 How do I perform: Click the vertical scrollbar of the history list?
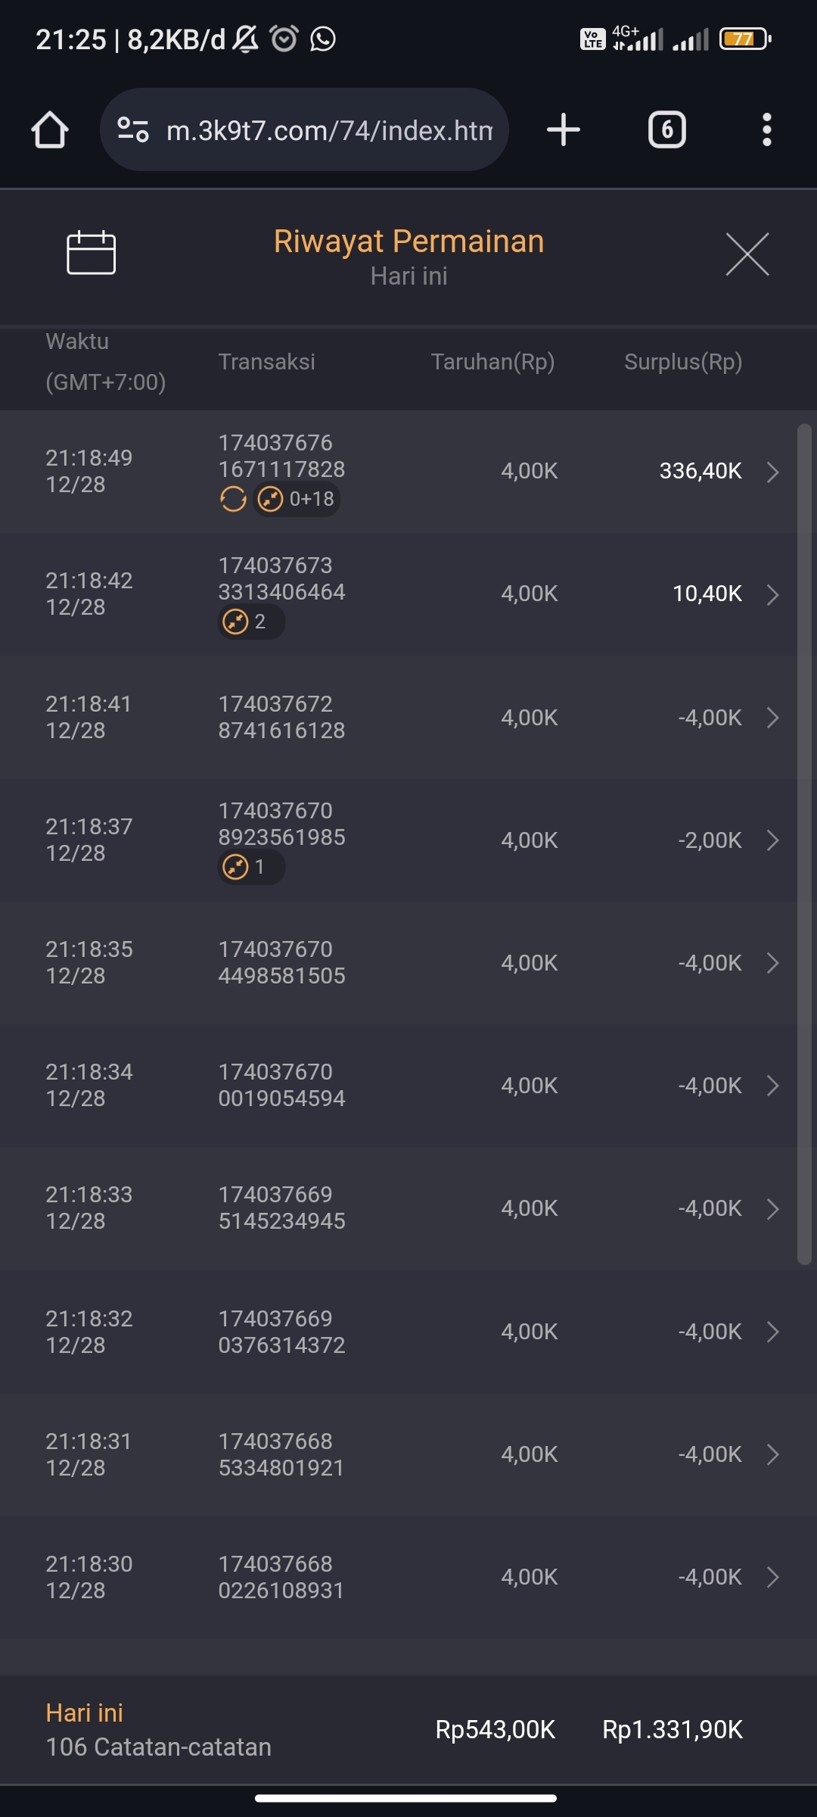(x=804, y=844)
